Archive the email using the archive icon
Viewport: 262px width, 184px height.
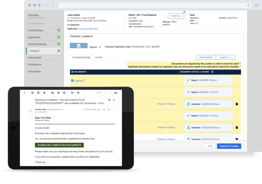[x=32, y=93]
